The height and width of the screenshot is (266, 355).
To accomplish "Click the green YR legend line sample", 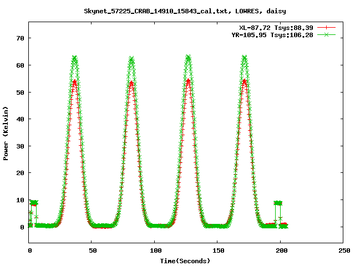I will (x=326, y=34).
